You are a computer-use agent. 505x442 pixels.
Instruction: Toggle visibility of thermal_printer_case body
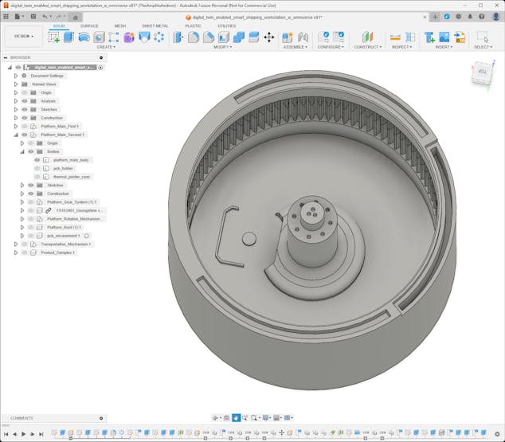(x=37, y=177)
